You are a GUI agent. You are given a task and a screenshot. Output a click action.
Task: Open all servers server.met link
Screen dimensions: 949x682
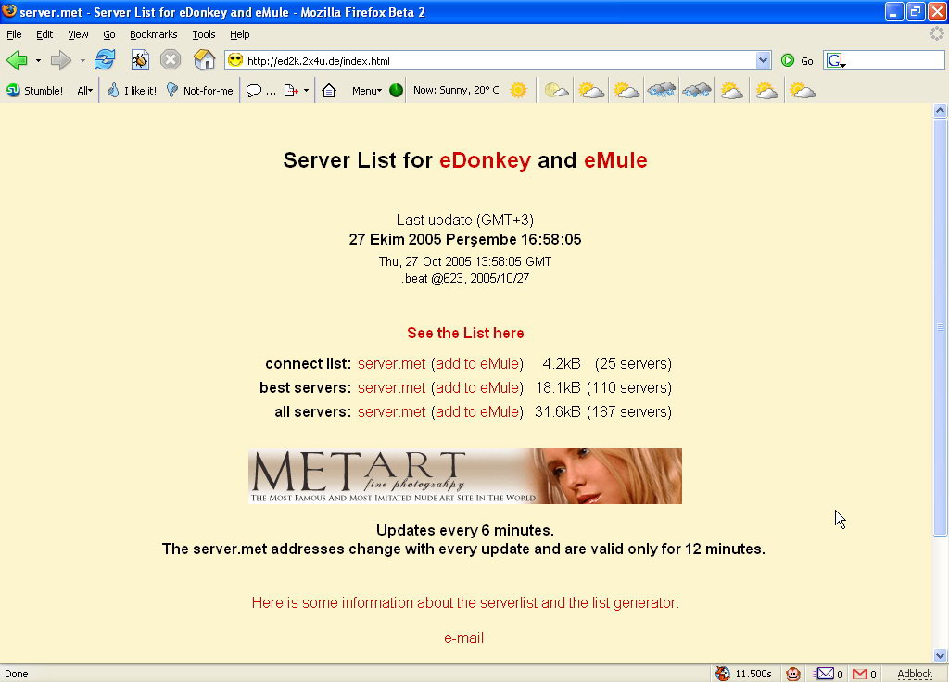[x=392, y=412]
